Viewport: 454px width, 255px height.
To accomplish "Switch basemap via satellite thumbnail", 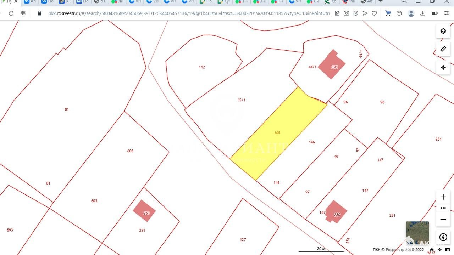I will coord(417,232).
